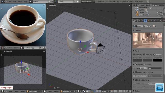
Task: Open the File menu
Action: coord(10,2)
